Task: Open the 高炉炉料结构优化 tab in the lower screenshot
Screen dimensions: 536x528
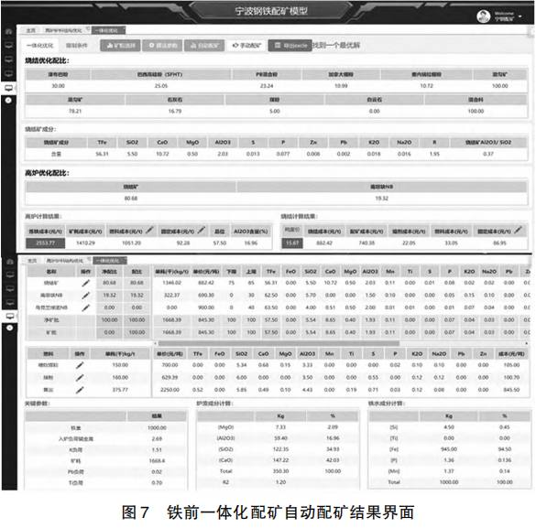Action: coord(65,261)
